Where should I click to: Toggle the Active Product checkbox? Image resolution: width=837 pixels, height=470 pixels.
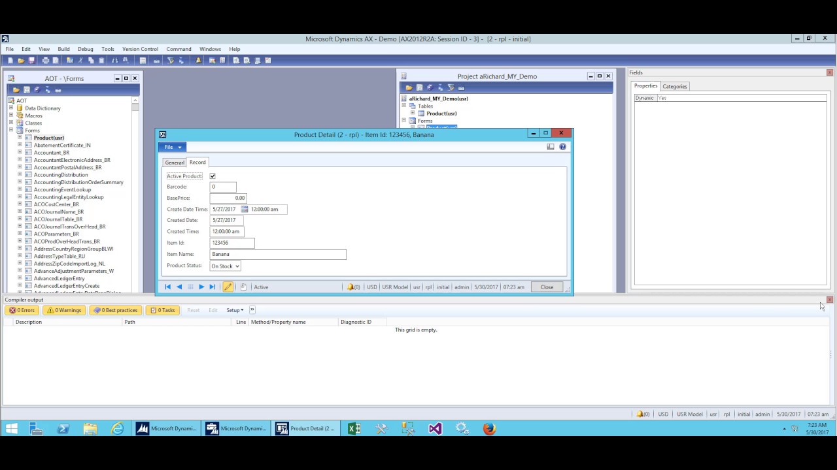213,176
